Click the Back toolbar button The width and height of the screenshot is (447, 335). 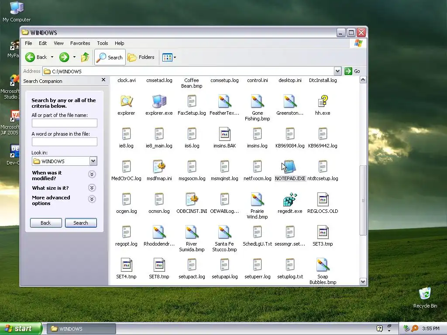[x=36, y=57]
